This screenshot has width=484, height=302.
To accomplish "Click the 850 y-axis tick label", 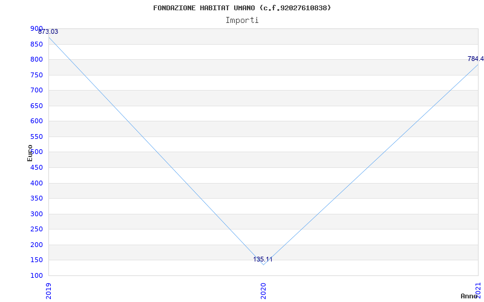I will (x=36, y=44).
